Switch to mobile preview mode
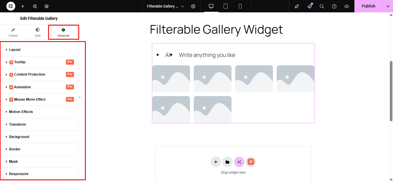This screenshot has height=182, width=393. [x=240, y=6]
